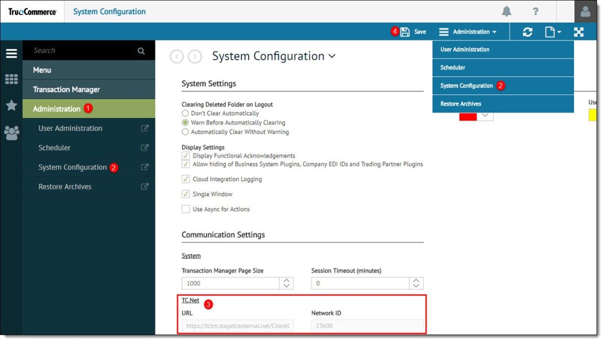Click the TC.Net section heading
The width and height of the screenshot is (601, 339).
pyautogui.click(x=190, y=301)
